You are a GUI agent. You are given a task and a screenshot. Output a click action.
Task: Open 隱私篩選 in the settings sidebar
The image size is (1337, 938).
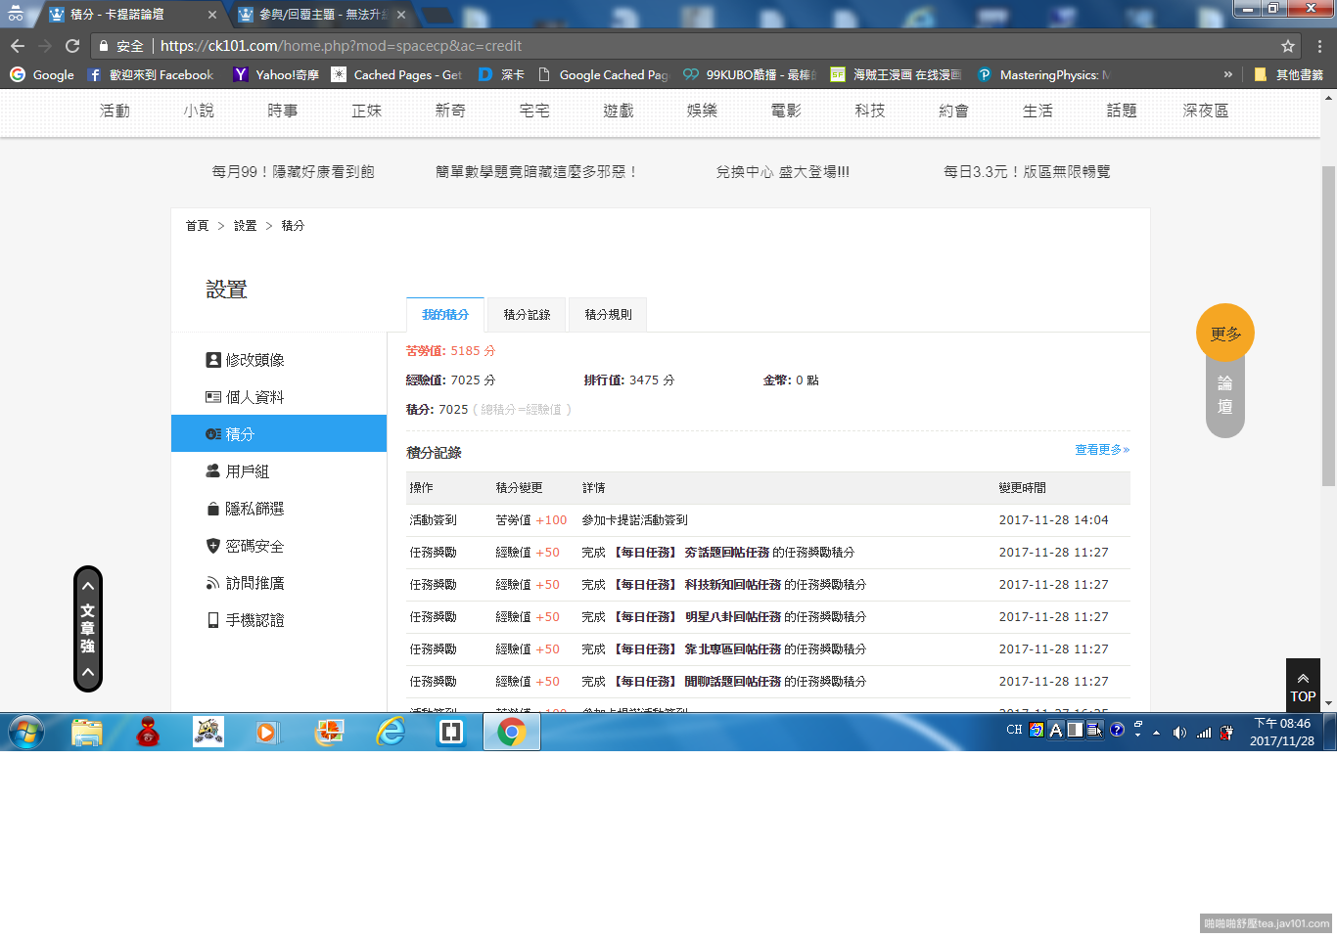click(x=279, y=509)
